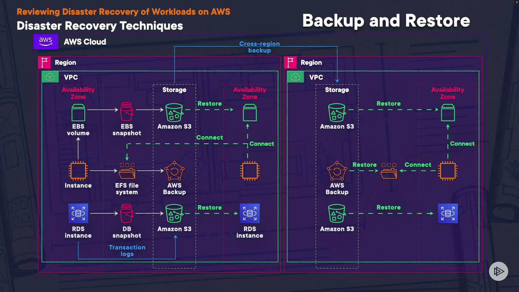Click the EBS volume icon
Viewport: 519px width, 292px height.
point(78,112)
